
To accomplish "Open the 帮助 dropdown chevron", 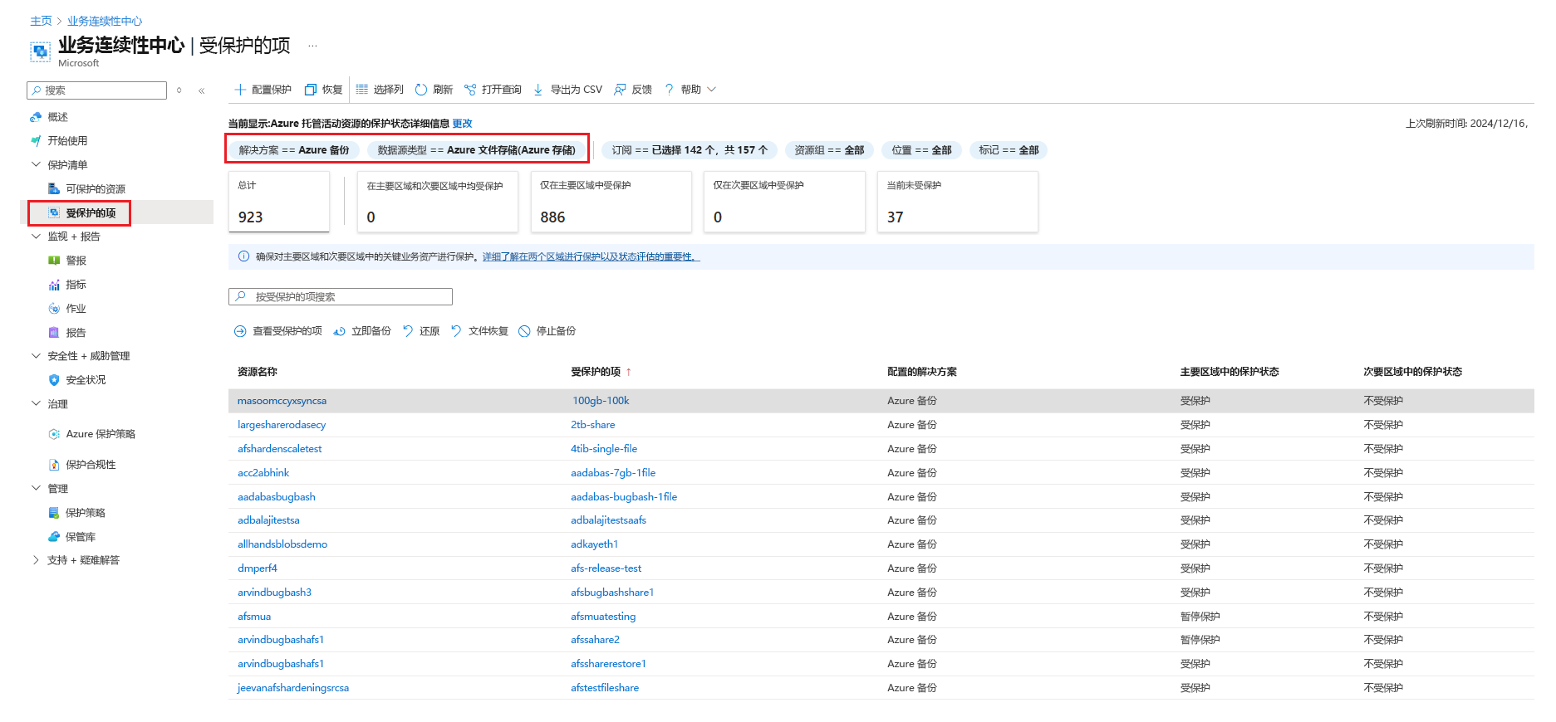I will [x=711, y=90].
